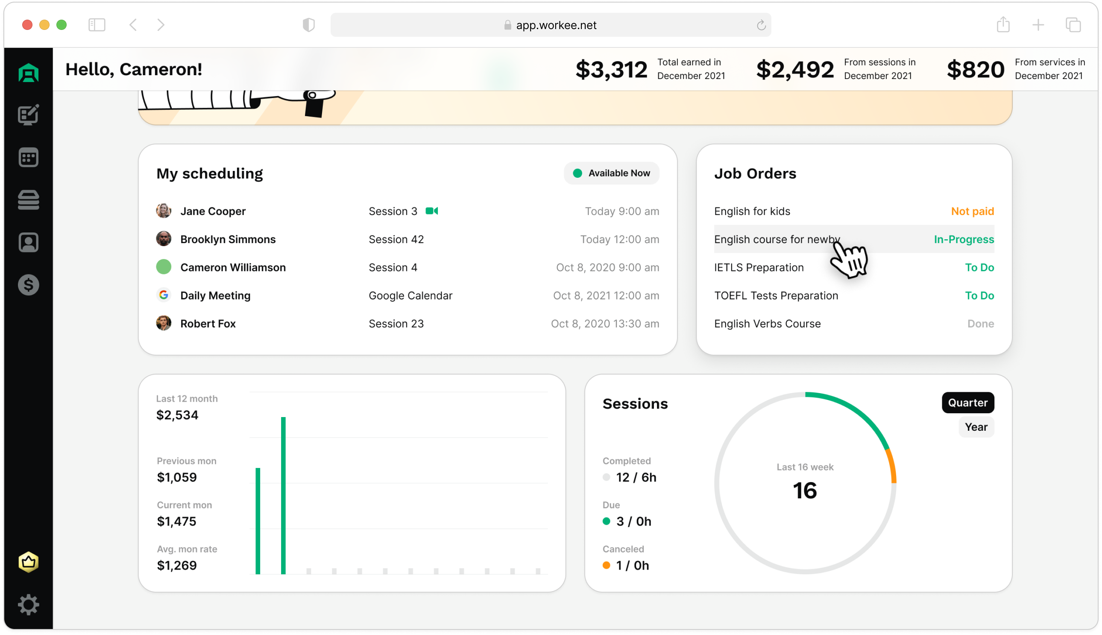This screenshot has height=635, width=1102.
Task: Open the 'English course for newby' job order
Action: (777, 239)
